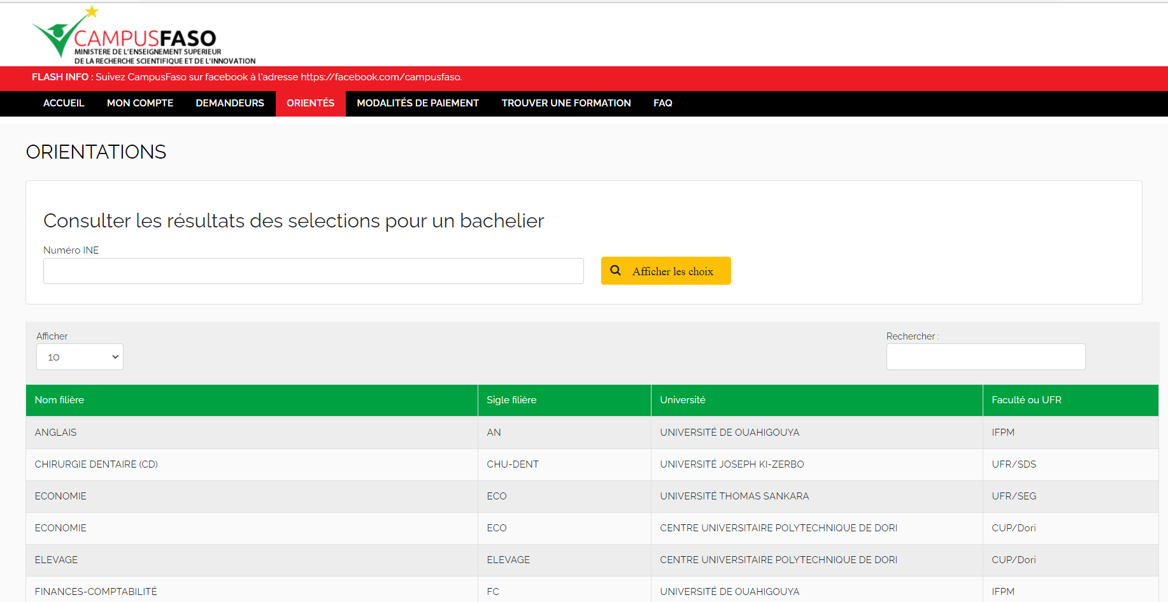Focus the Rechercher search box
This screenshot has height=602, width=1168.
click(985, 357)
